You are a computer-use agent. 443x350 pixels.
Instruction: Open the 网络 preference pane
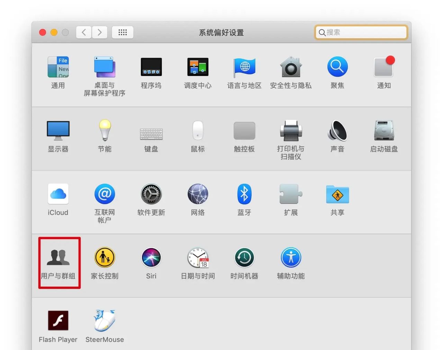198,194
